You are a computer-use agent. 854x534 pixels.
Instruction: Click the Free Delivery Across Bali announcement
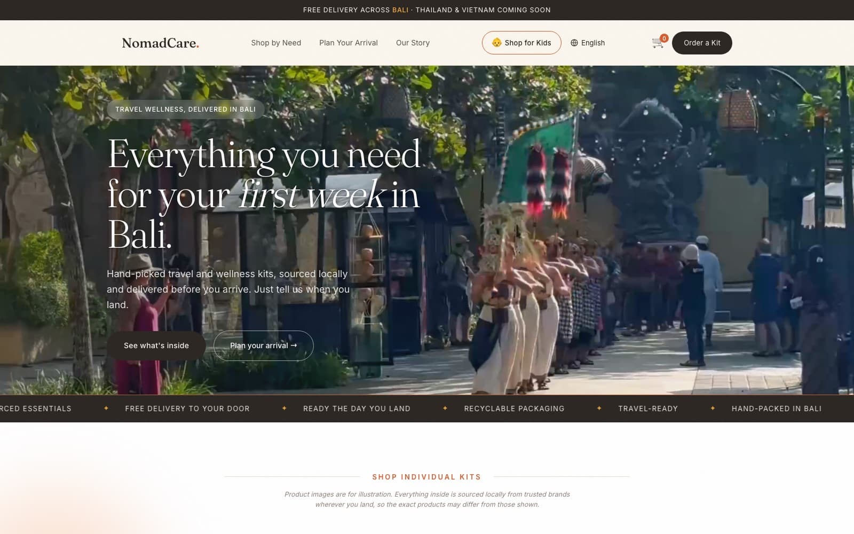pyautogui.click(x=427, y=10)
